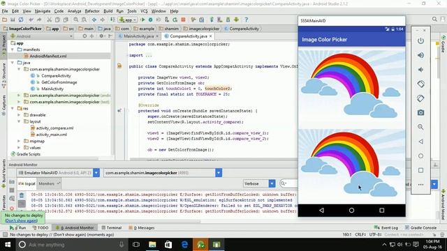Open emulator extended controls three dots
The height and width of the screenshot is (251, 447).
420,185
